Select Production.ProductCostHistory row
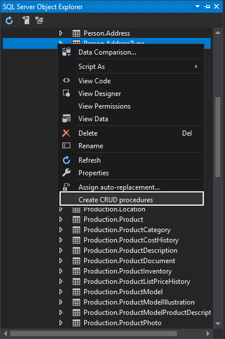 (x=106, y=240)
